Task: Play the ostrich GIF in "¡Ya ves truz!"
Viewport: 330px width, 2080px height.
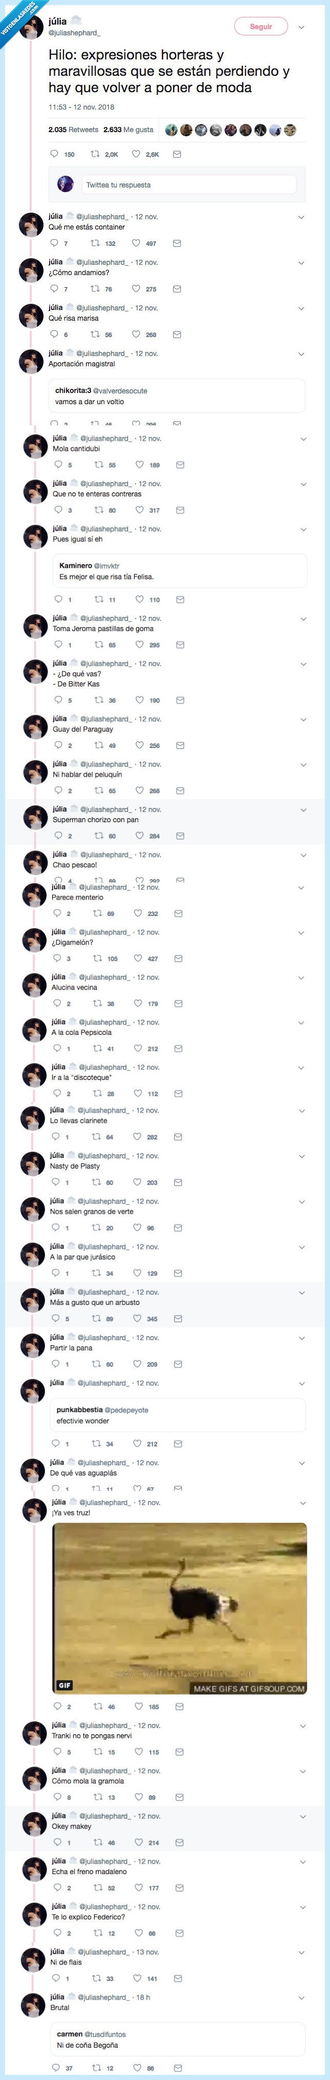Action: click(x=179, y=1608)
